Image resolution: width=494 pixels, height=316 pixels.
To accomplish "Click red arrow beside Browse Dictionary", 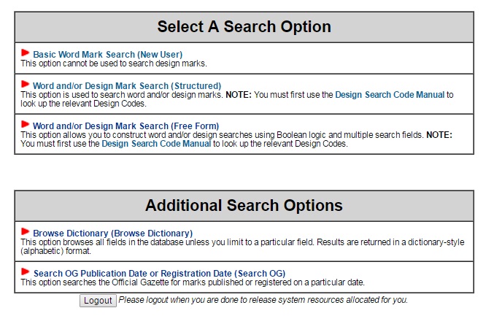I will tap(26, 231).
